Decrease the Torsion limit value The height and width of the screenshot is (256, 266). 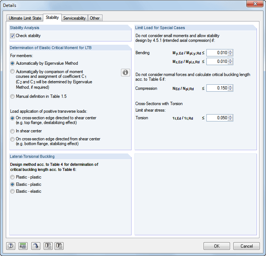pyautogui.click(x=230, y=119)
